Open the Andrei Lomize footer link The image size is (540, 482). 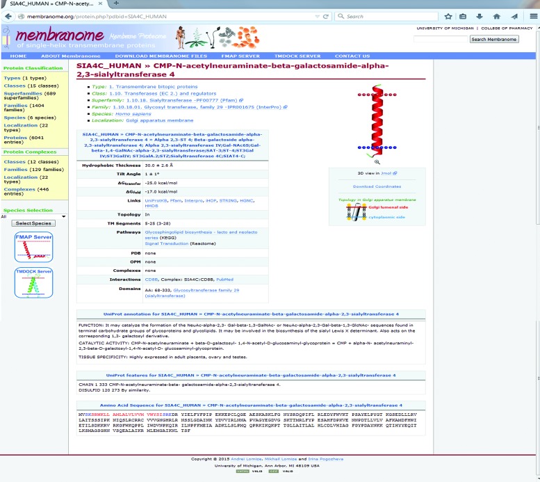pos(246,459)
